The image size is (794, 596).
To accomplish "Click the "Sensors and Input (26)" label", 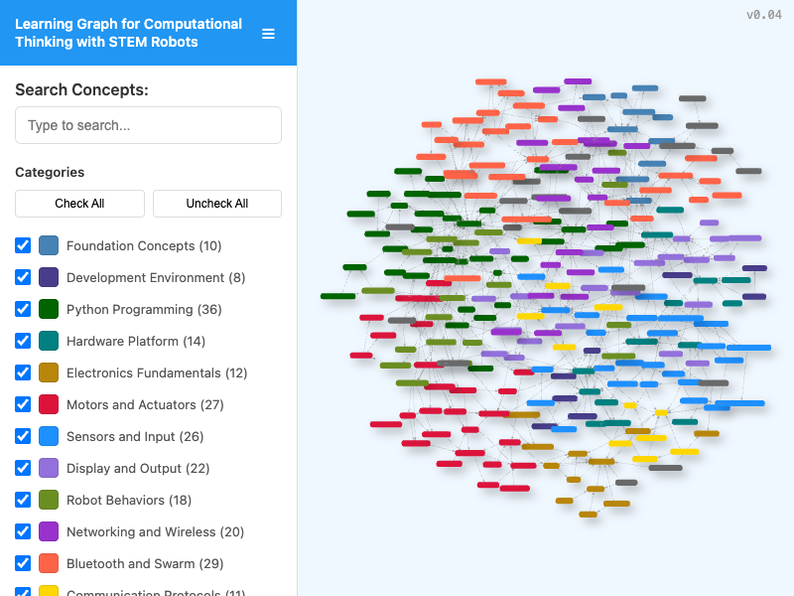I will [135, 437].
